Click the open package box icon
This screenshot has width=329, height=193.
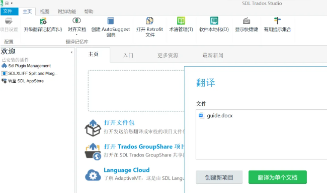[93, 128]
